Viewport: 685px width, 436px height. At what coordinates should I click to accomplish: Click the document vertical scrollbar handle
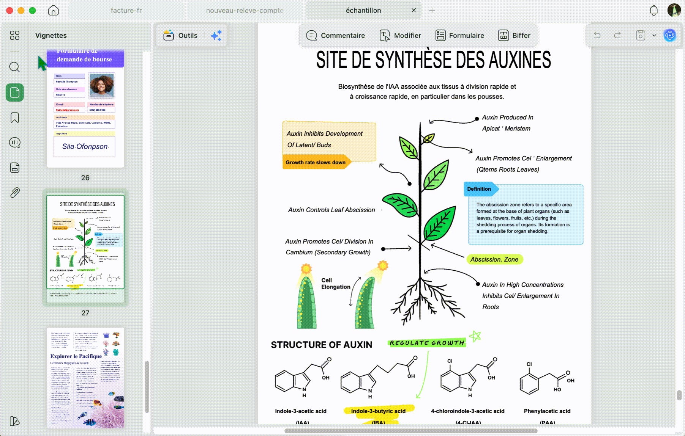(679, 395)
